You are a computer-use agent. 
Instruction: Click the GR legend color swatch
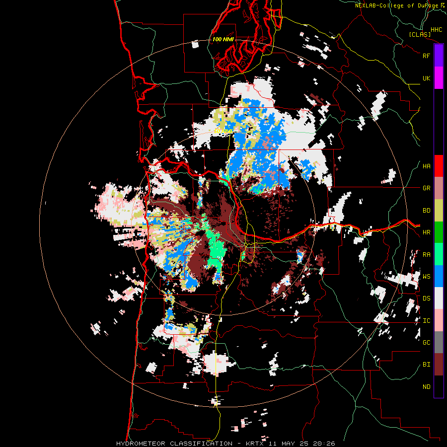[439, 188]
